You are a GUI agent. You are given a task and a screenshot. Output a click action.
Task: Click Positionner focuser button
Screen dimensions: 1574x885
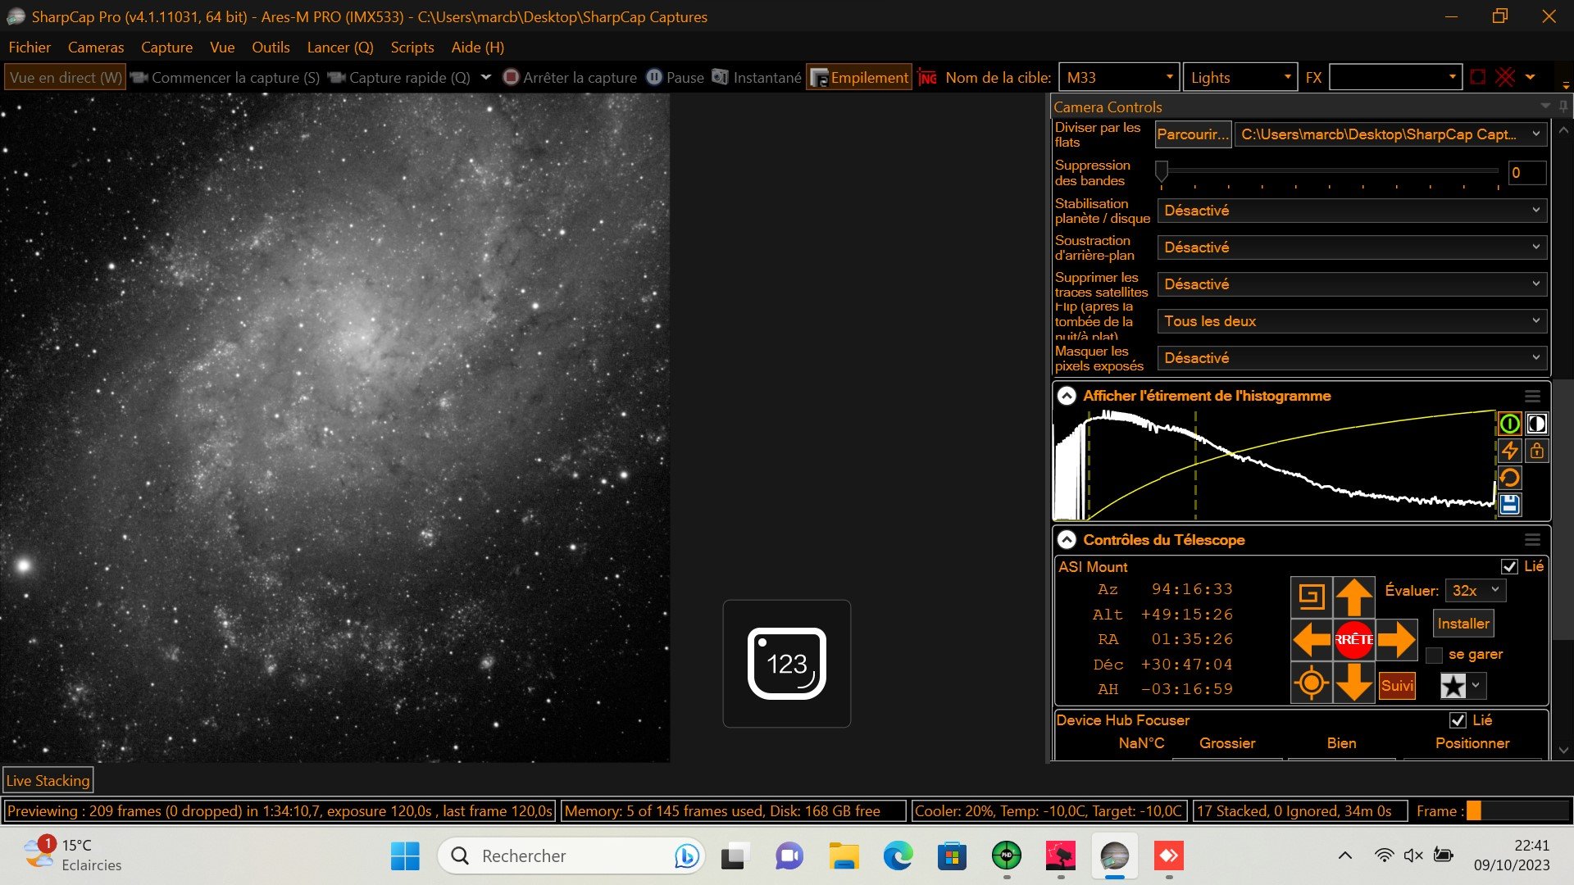click(x=1472, y=743)
